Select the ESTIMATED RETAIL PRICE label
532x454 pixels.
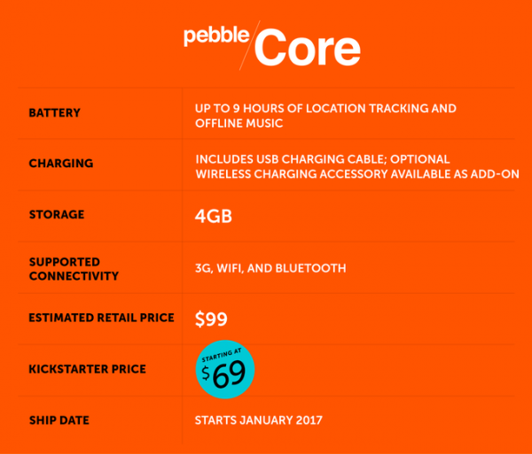point(99,318)
